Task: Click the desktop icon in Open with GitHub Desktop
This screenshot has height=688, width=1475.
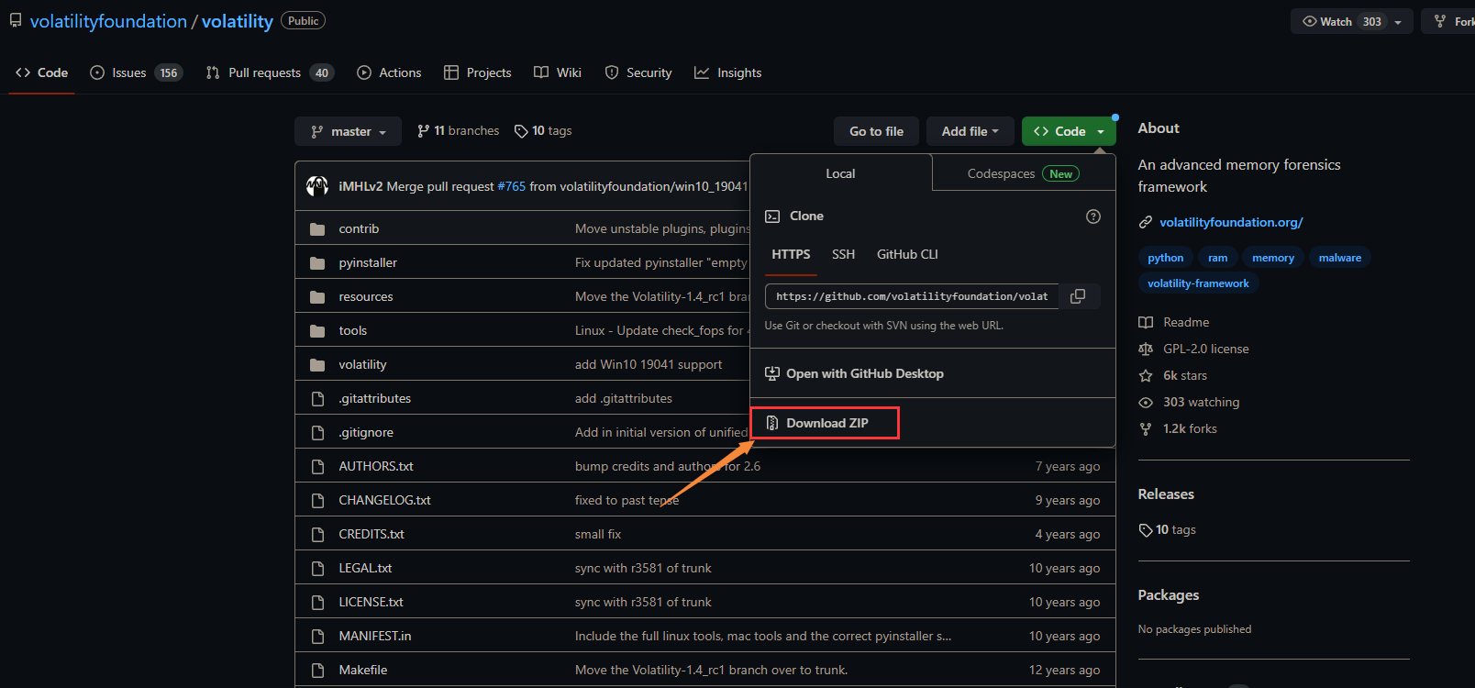Action: pos(772,373)
